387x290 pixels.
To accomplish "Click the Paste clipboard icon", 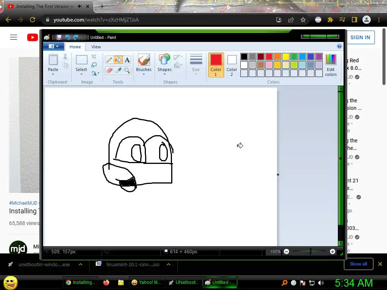I will pos(53,60).
